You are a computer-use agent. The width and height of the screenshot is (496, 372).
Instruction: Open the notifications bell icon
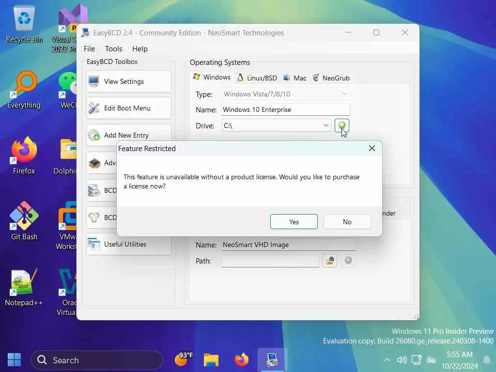pos(487,360)
